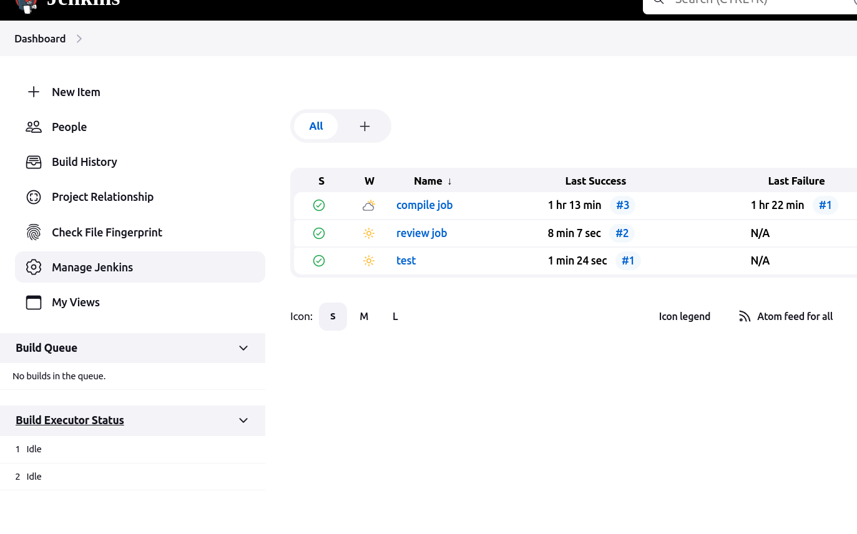Open the Atom feed for all

pyautogui.click(x=785, y=316)
